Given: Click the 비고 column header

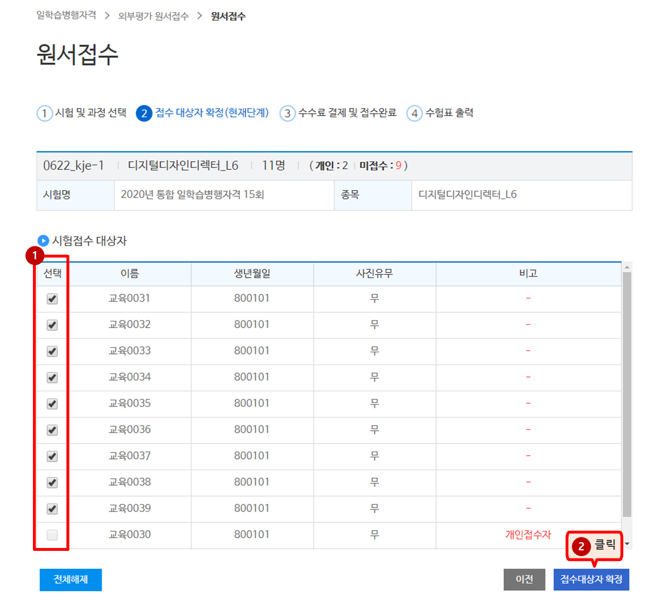Looking at the screenshot, I should point(528,274).
